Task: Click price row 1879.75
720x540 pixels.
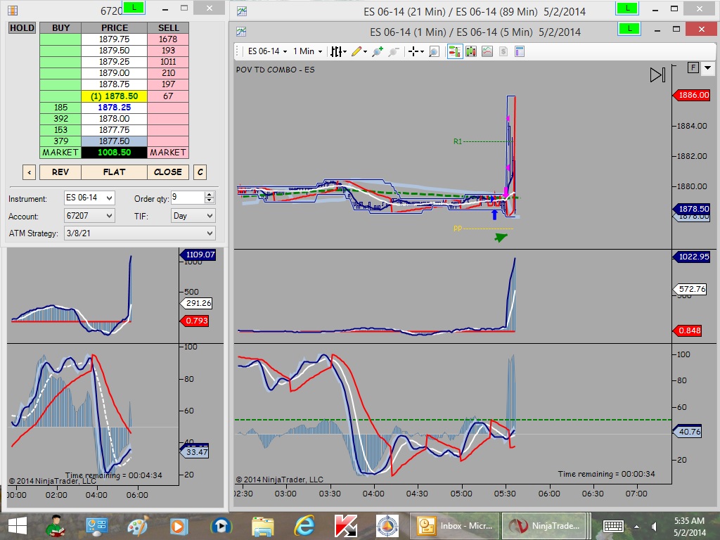Action: click(114, 39)
